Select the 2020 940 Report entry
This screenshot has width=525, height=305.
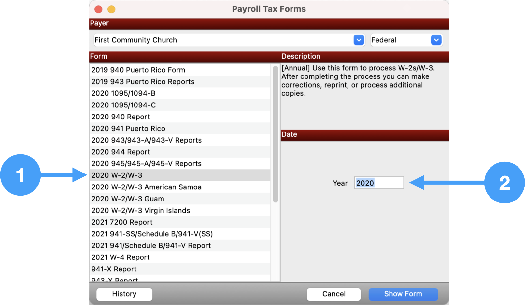(121, 117)
